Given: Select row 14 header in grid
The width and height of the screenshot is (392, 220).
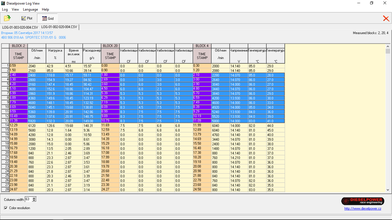Looking at the screenshot, I should [5, 125].
